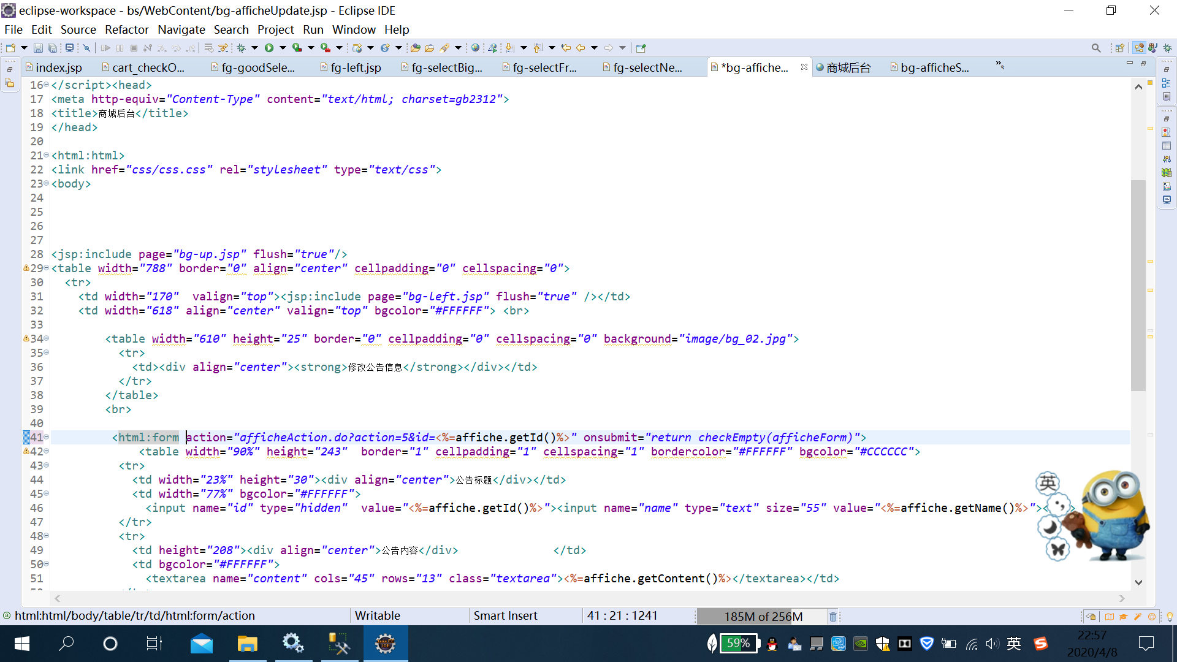Show the hidden editor tabs list
This screenshot has width=1177, height=662.
1000,65
